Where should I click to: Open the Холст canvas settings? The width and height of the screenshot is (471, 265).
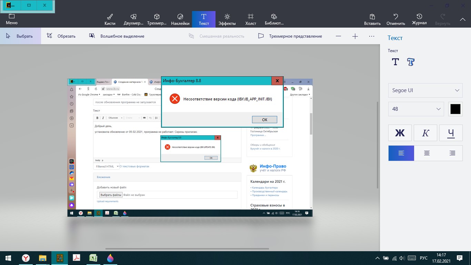(x=251, y=20)
